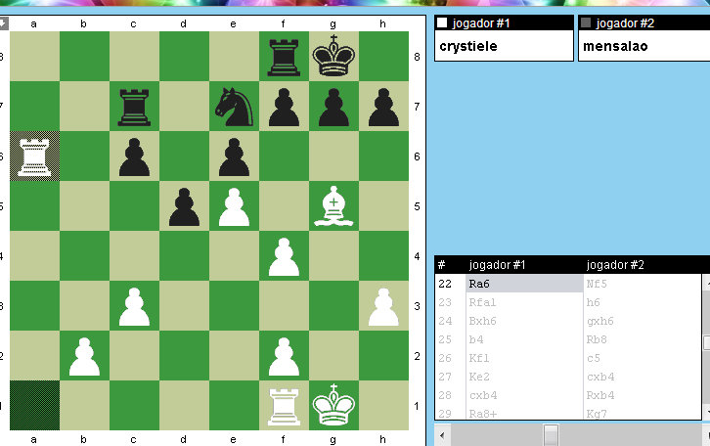Select the black knight on e7

click(234, 107)
